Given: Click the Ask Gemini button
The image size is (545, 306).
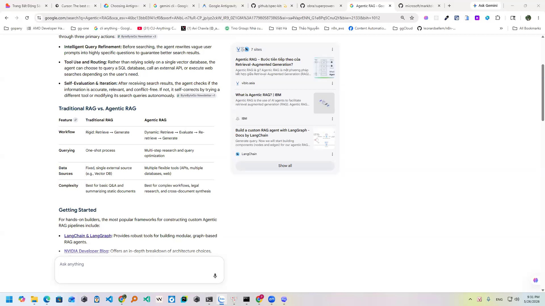Looking at the screenshot, I should tap(485, 6).
